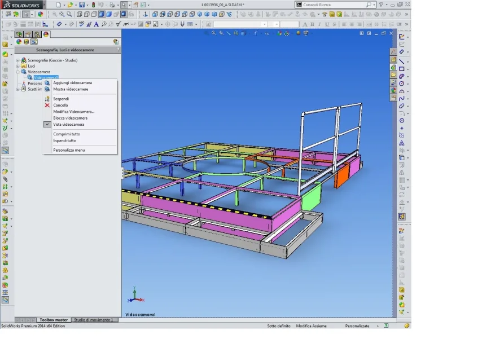Viewport: 482px width, 361px height.
Task: Switch to the 'Studio di movimento 1' tab
Action: tap(95, 320)
